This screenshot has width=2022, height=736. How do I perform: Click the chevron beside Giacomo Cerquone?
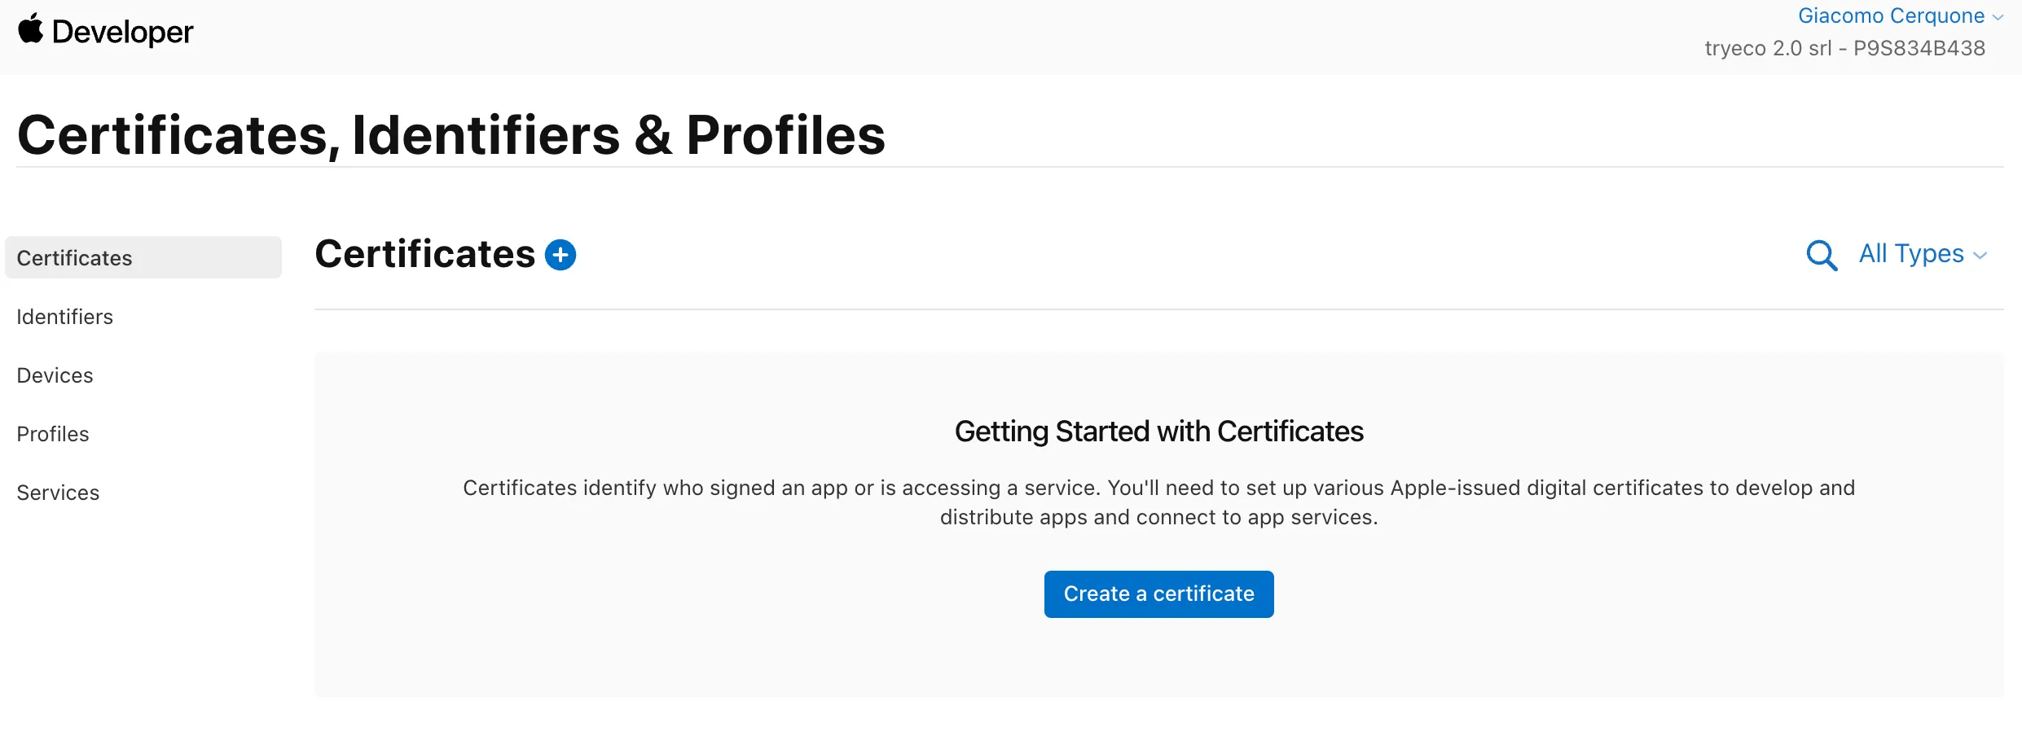point(1998,17)
